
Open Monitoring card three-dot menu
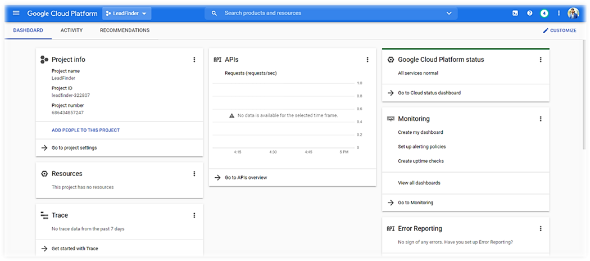point(541,119)
